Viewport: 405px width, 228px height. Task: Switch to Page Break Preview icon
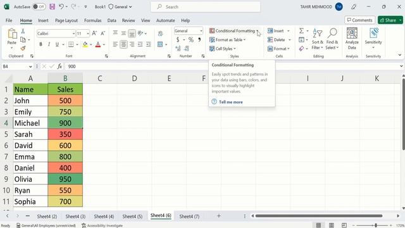pyautogui.click(x=344, y=225)
